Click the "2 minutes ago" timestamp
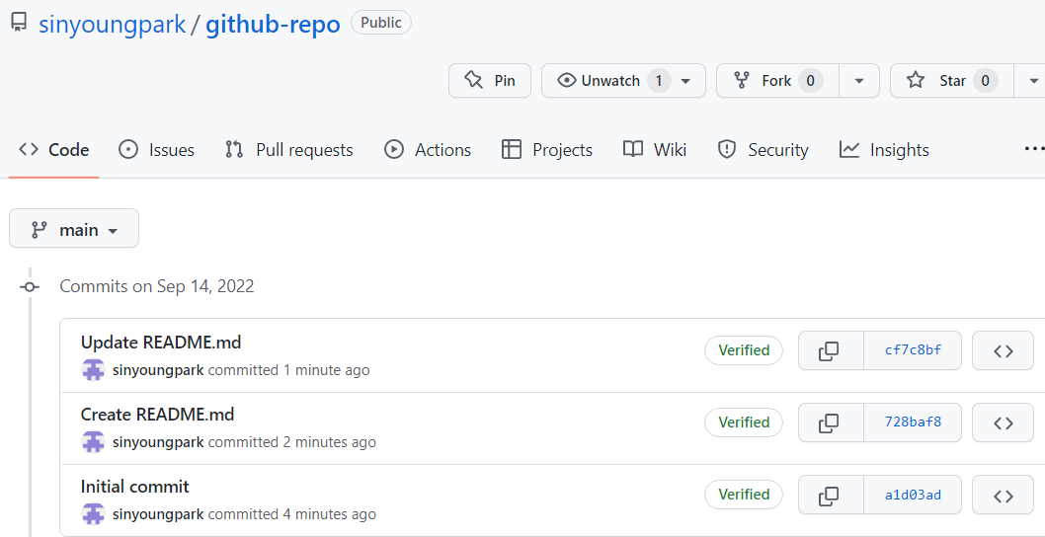This screenshot has height=537, width=1045. point(329,441)
